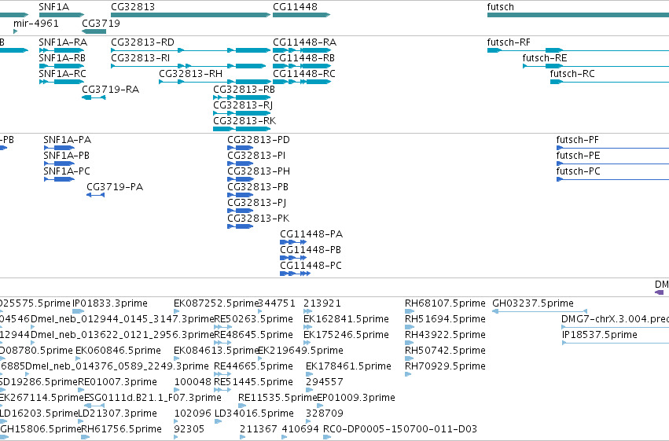669x441 pixels.
Task: Click EST EK175246.5prime
Action: point(307,343)
